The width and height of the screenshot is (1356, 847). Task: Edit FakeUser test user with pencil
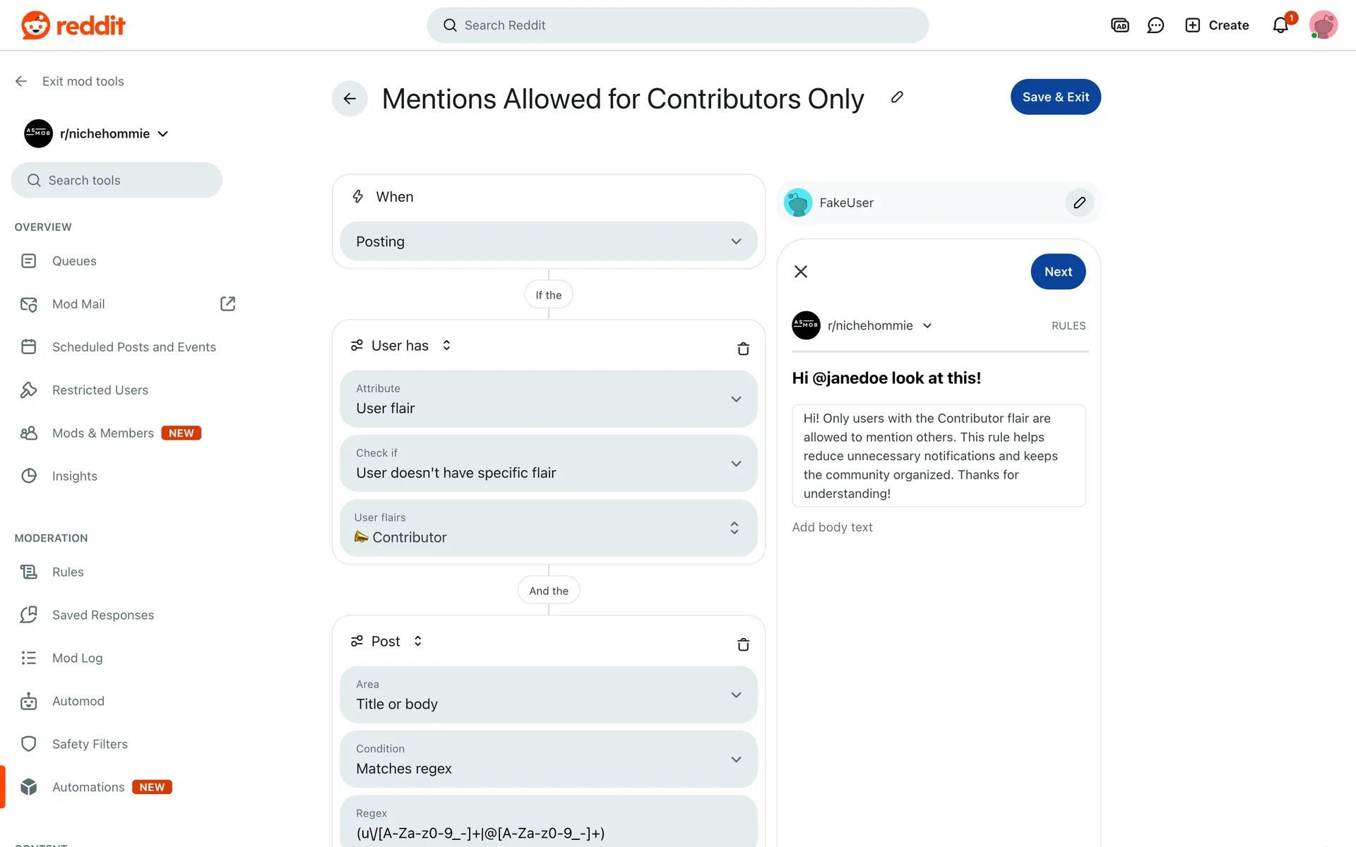tap(1079, 203)
